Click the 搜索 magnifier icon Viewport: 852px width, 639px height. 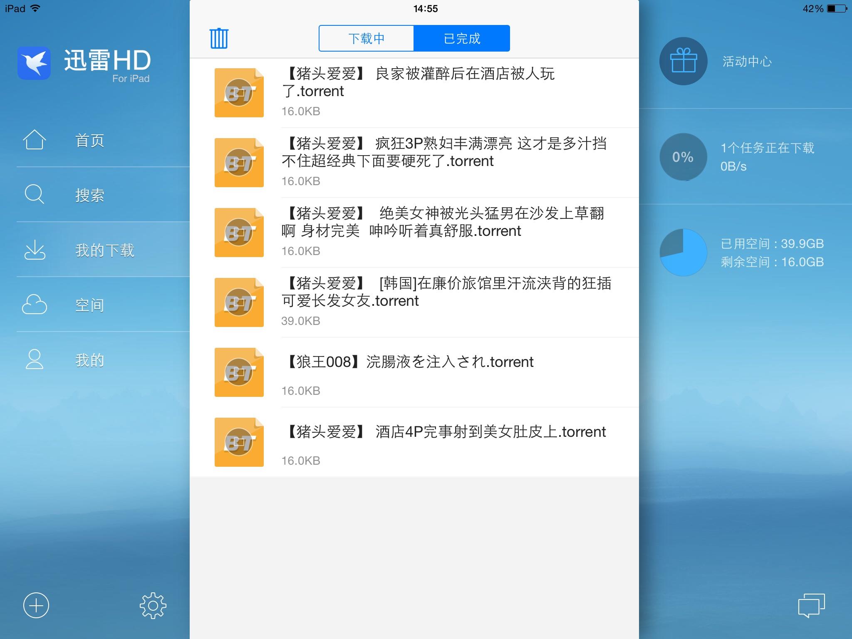tap(34, 194)
